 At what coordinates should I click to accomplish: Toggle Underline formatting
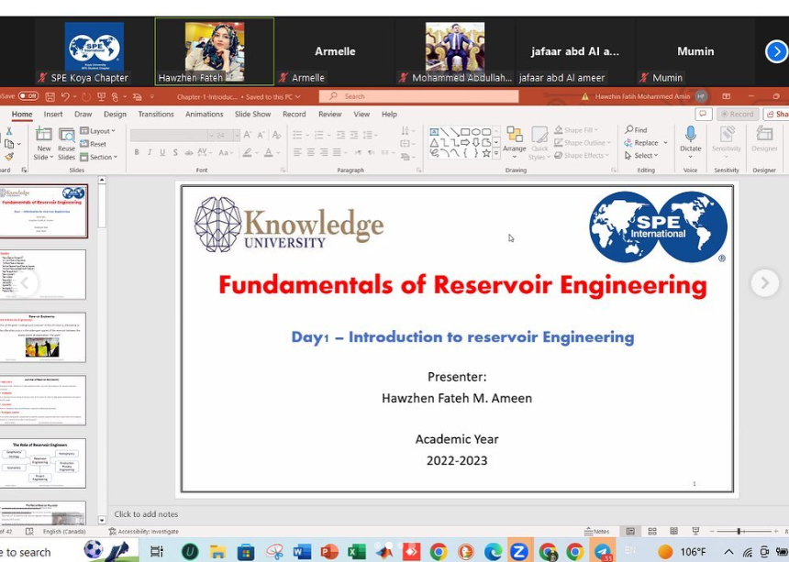coord(162,152)
